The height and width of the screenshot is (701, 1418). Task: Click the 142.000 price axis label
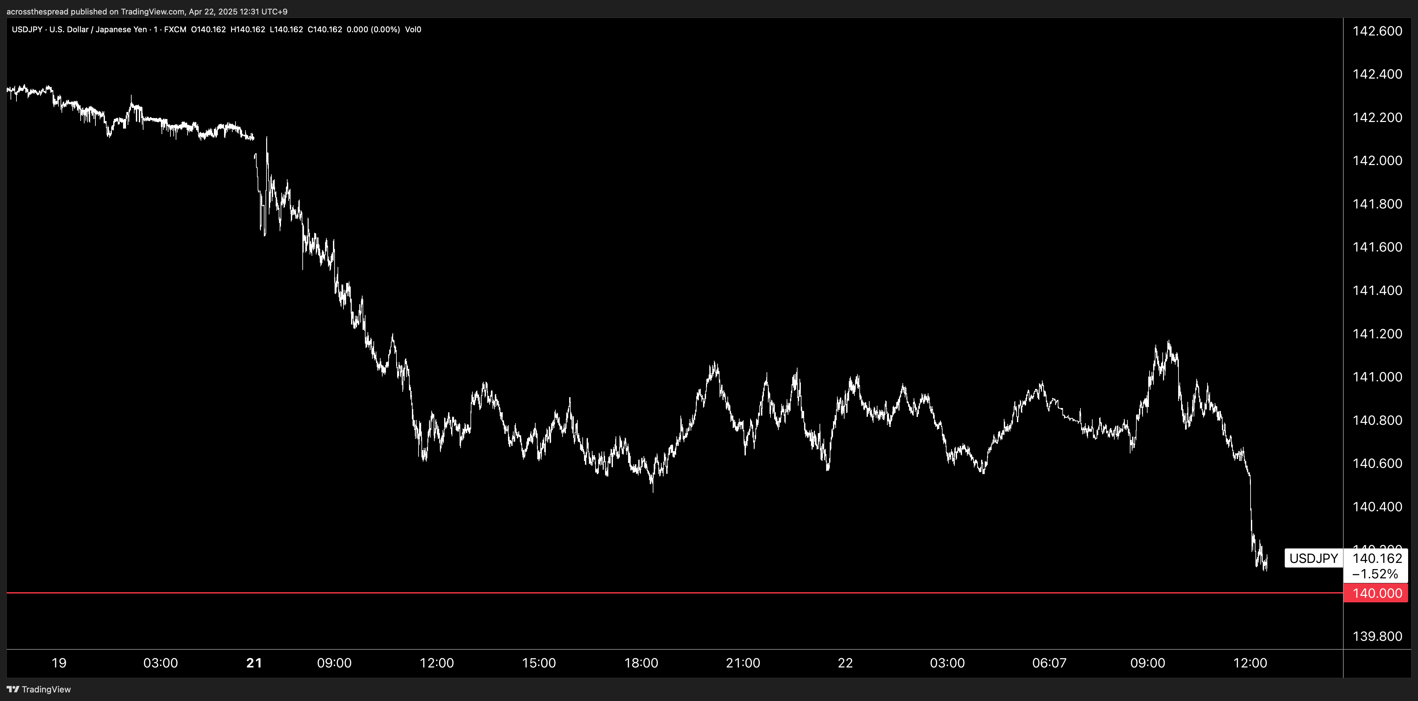[1377, 161]
